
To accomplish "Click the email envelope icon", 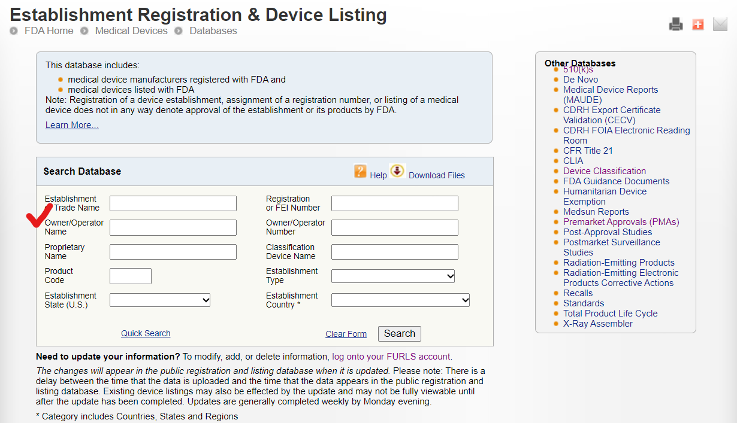I will point(720,25).
